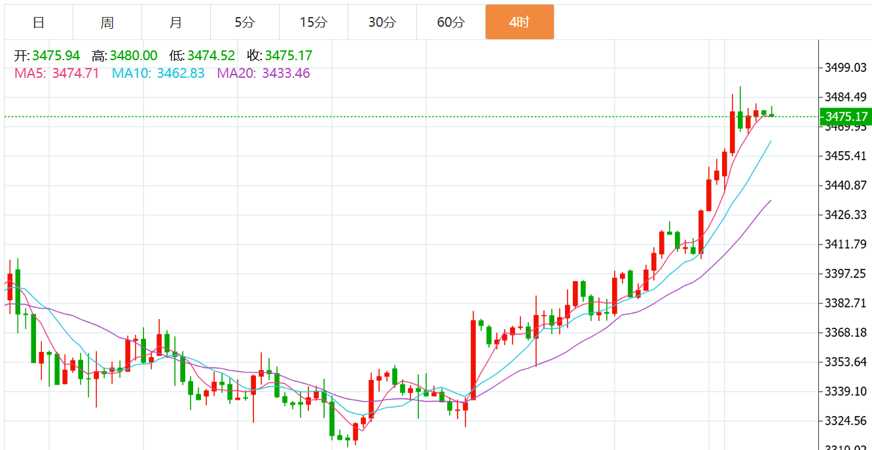Viewport: 872px width, 450px height.
Task: Switch to the 5分 timeframe
Action: coord(245,22)
